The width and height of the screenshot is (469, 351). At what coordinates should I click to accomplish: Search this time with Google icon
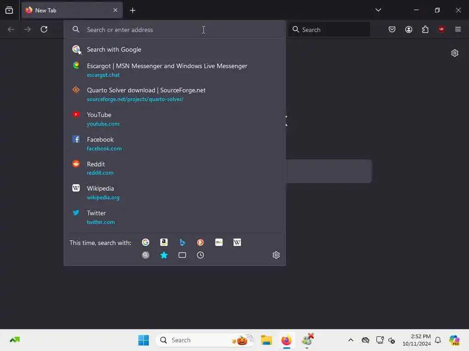[x=146, y=242]
